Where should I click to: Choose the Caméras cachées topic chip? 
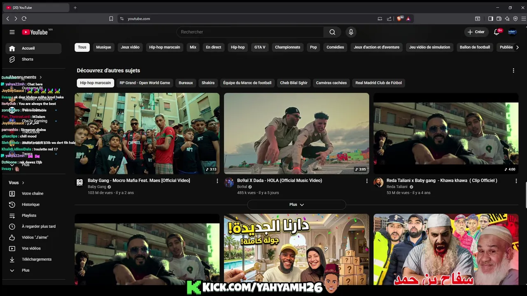tap(331, 83)
